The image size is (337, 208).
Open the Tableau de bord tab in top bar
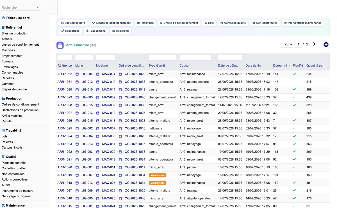point(73,23)
